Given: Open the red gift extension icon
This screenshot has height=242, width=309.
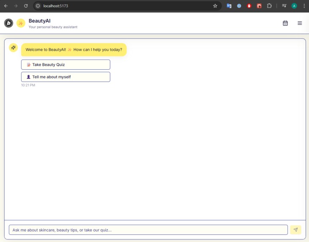Looking at the screenshot, I should click(x=259, y=6).
